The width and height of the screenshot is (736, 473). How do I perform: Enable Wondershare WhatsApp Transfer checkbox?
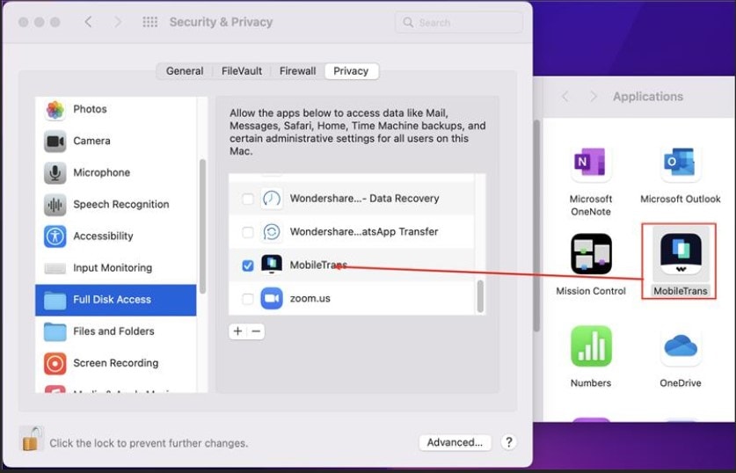(247, 232)
